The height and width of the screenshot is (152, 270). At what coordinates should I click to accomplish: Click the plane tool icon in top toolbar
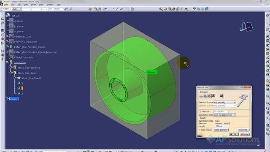tap(121, 9)
